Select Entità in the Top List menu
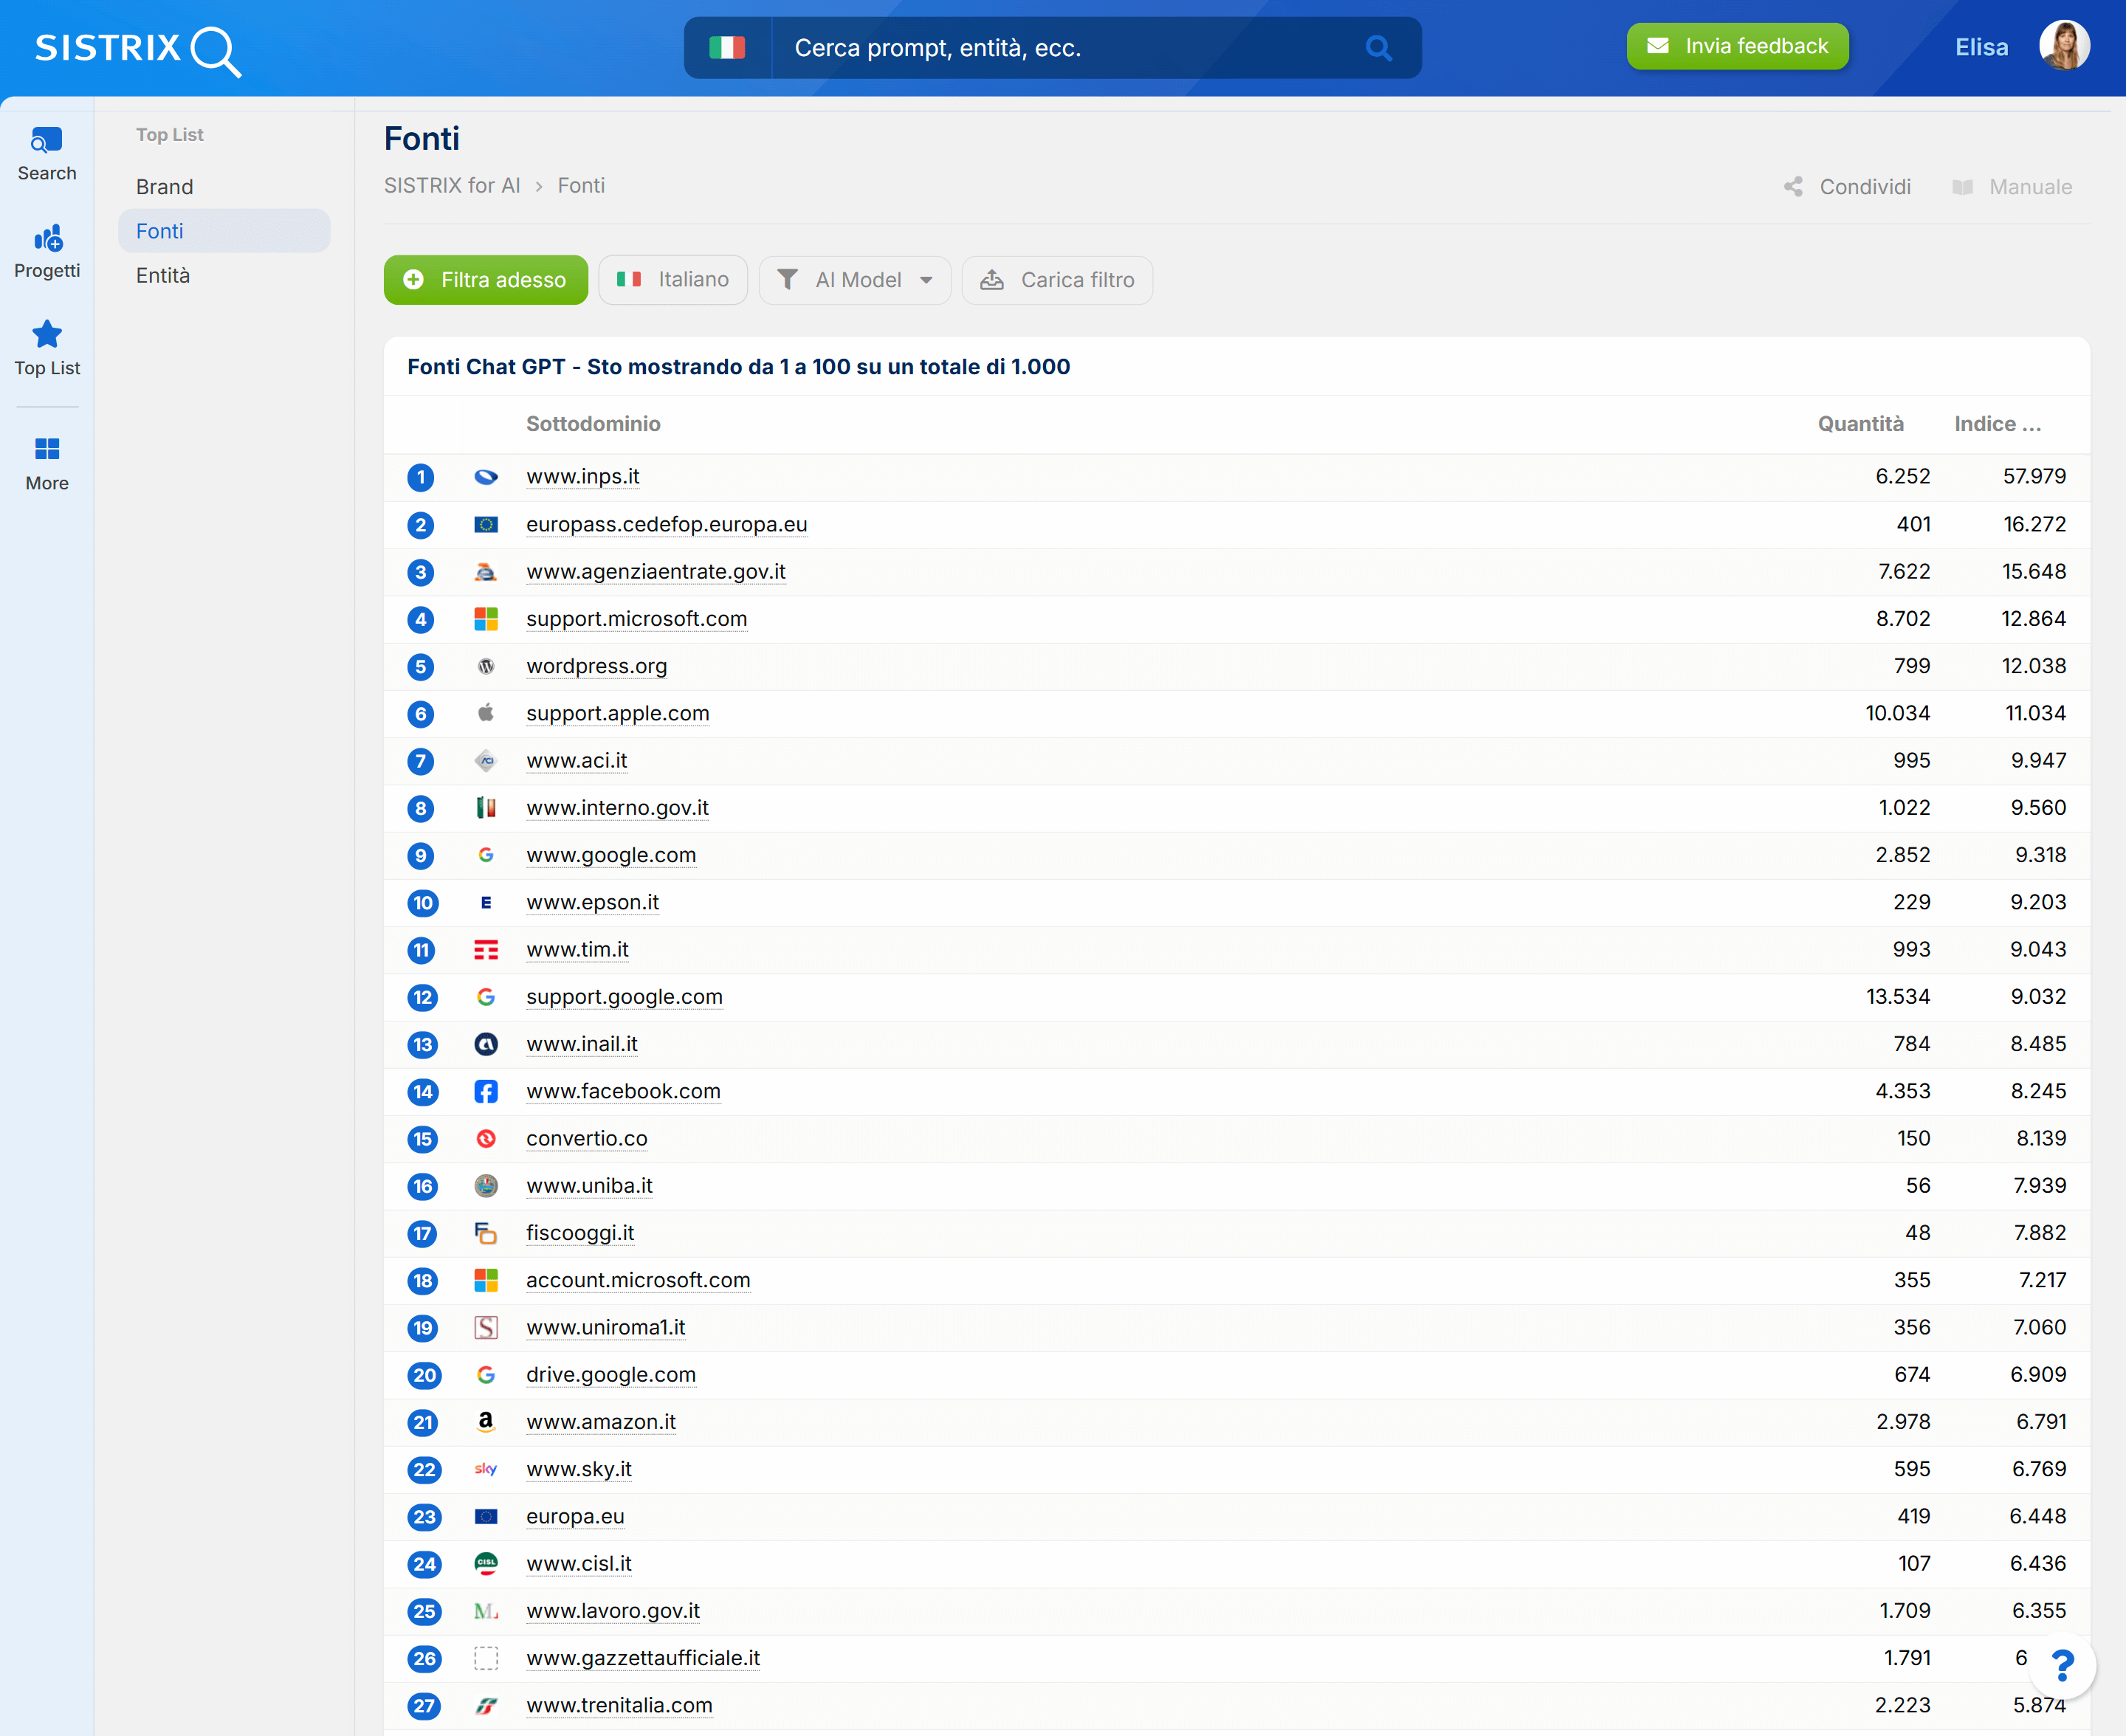This screenshot has height=1736, width=2126. (163, 275)
